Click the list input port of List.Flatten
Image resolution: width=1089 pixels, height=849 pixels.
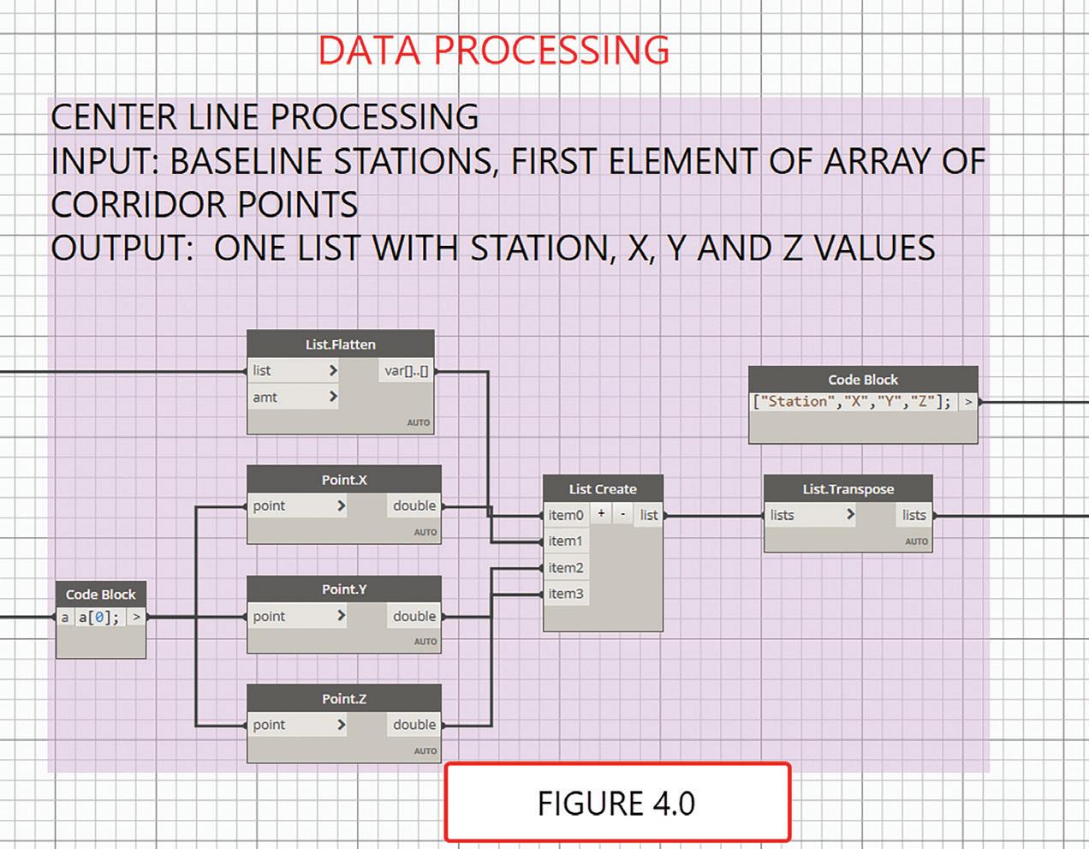[293, 370]
